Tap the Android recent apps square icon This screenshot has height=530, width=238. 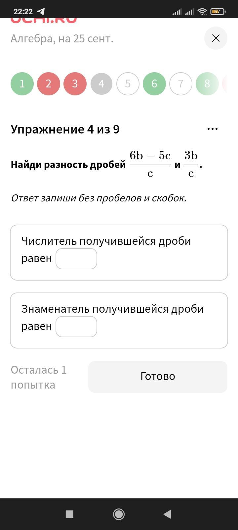pos(69,514)
